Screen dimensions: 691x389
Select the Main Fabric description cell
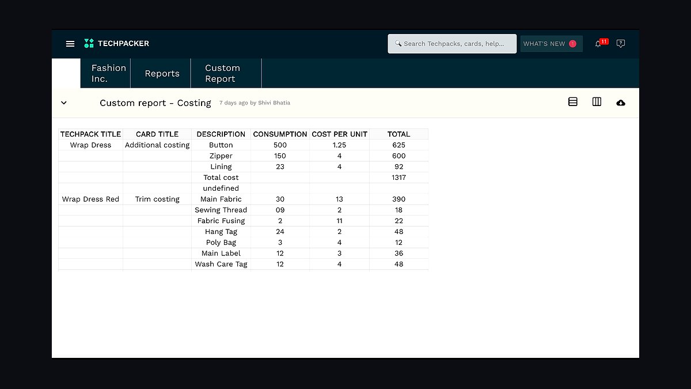(x=221, y=199)
